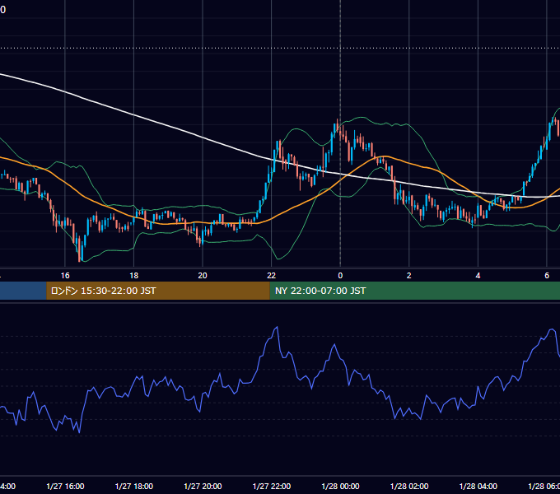Click the hour label 22 on price chart axis
This screenshot has height=494, width=560.
point(272,276)
